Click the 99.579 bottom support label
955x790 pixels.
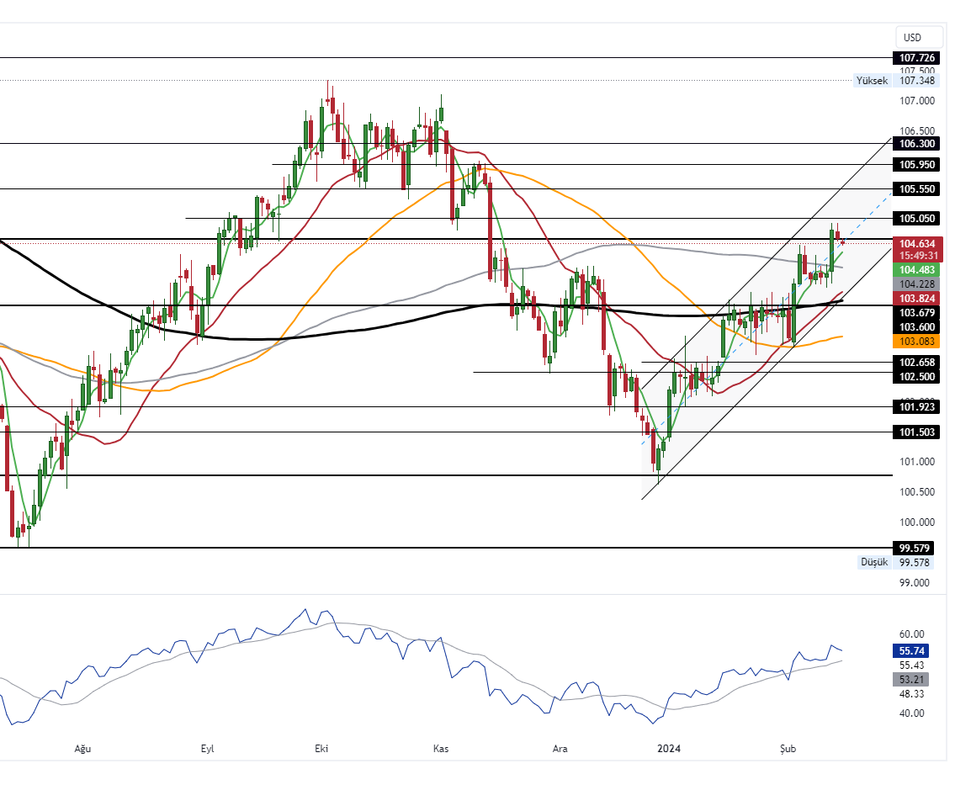click(916, 548)
